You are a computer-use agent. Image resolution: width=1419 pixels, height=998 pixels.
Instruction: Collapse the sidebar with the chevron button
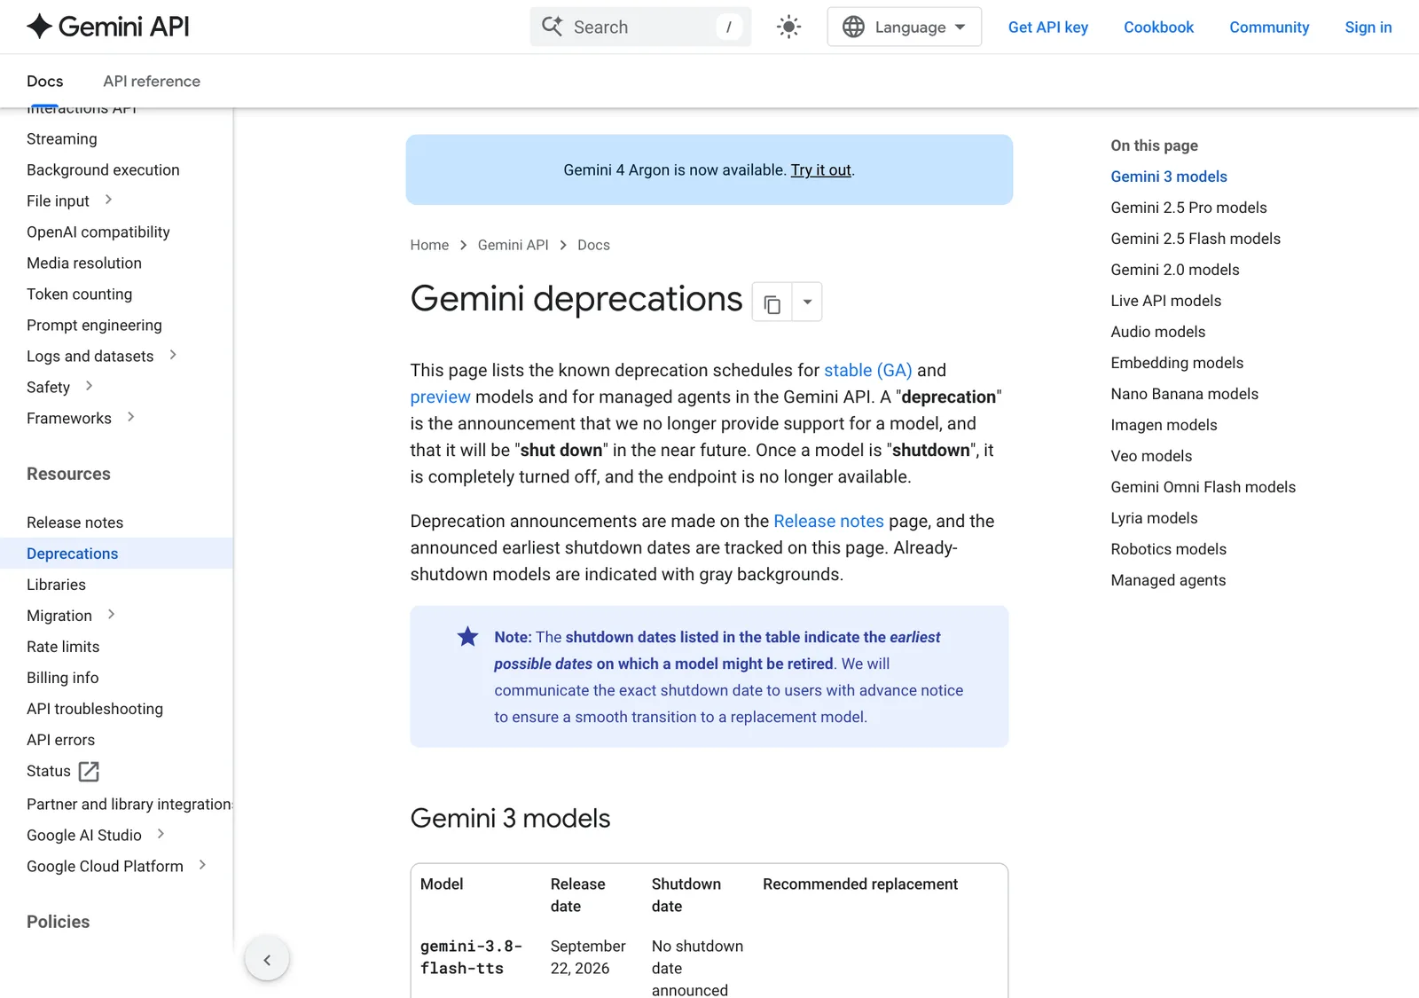(x=267, y=959)
